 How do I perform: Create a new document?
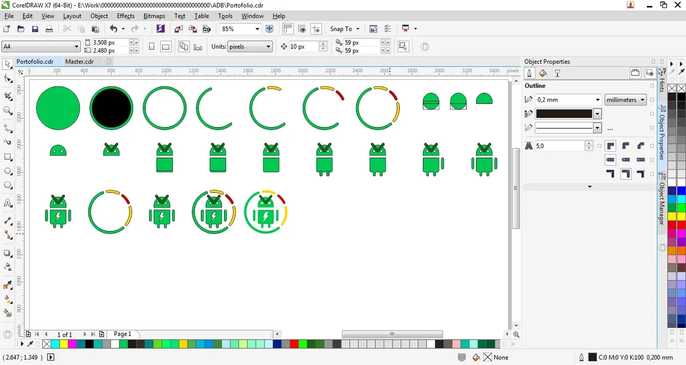coord(7,29)
